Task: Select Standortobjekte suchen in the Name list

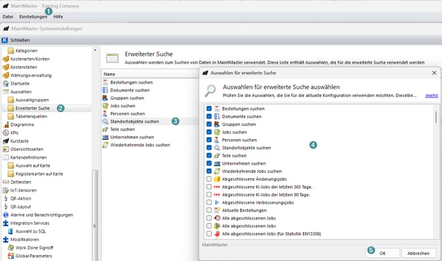Action: pyautogui.click(x=135, y=121)
